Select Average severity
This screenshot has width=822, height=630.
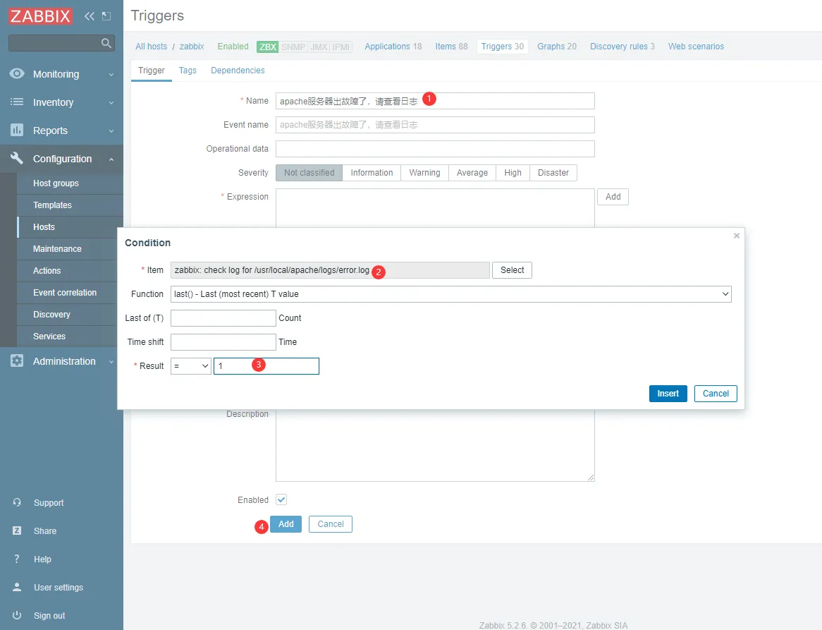click(472, 173)
